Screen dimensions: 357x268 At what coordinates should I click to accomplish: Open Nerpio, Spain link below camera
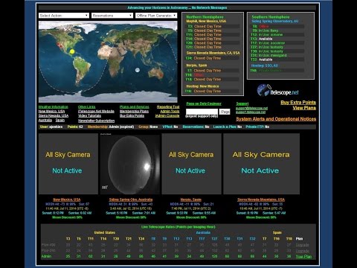pyautogui.click(x=191, y=200)
